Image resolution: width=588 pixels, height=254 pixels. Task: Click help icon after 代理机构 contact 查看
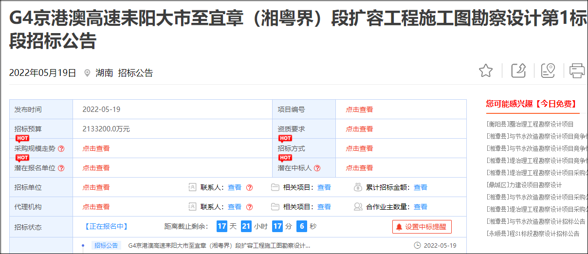(249, 207)
